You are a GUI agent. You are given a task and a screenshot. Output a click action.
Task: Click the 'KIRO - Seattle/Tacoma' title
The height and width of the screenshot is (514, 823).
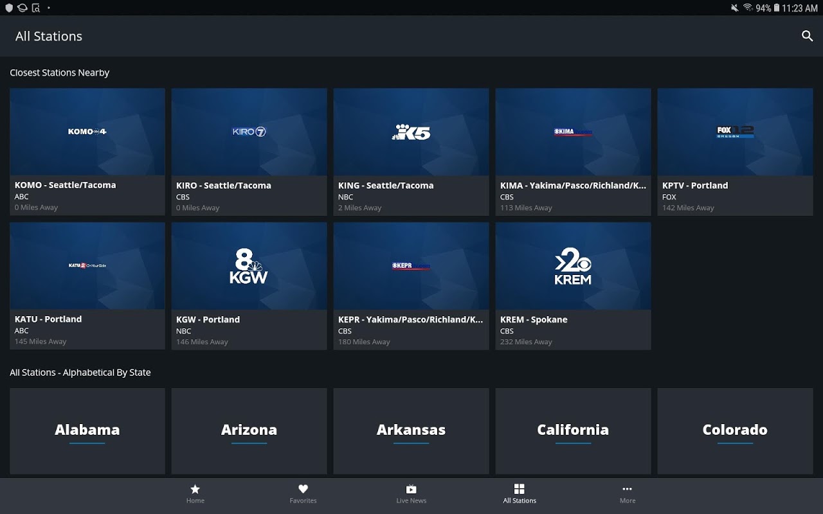click(x=224, y=185)
